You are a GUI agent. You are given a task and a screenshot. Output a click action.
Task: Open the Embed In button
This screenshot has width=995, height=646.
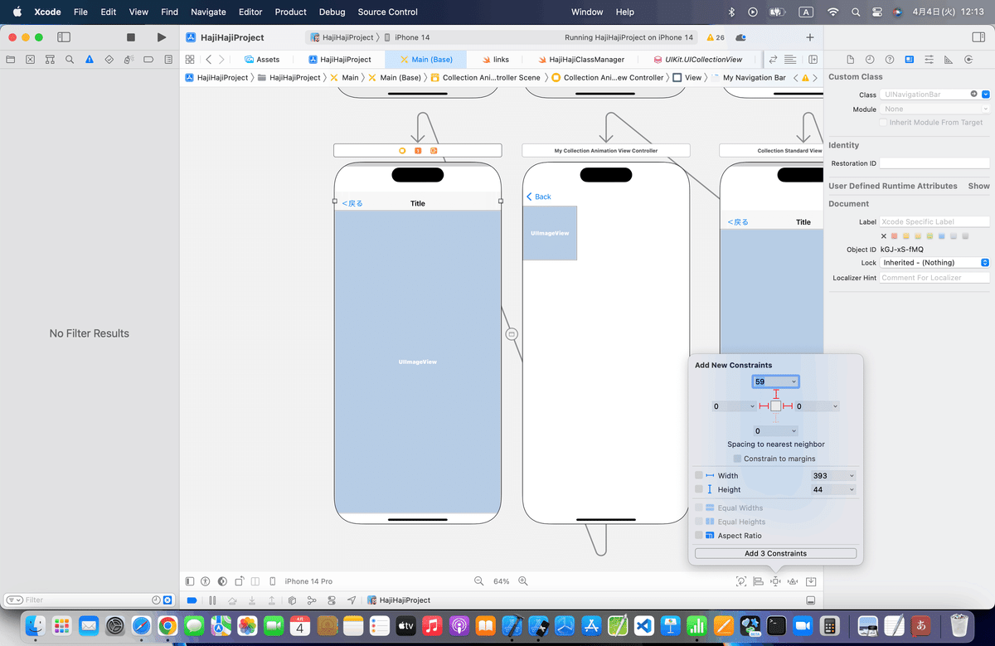point(811,581)
